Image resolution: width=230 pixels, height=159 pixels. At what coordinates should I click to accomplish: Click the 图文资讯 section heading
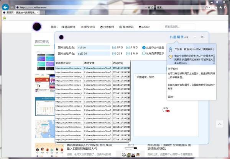[x=42, y=42]
